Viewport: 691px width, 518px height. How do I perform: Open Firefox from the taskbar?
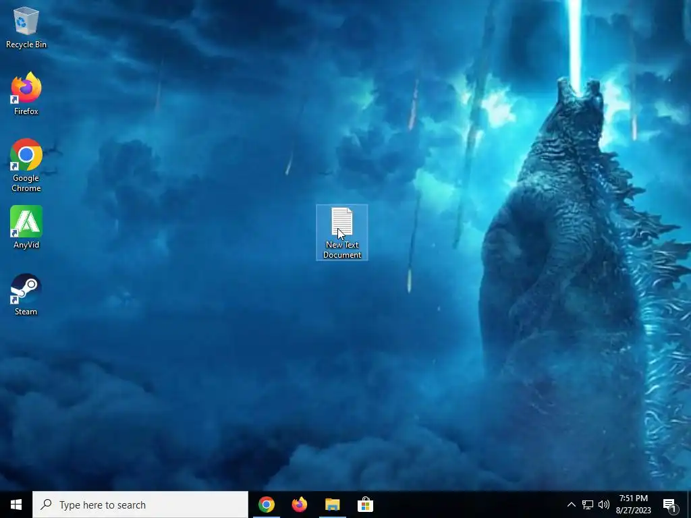(x=300, y=505)
